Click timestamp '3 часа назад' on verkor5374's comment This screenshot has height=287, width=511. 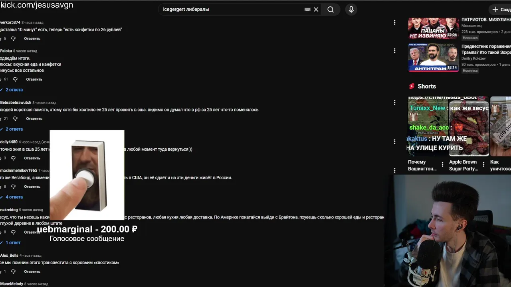point(32,22)
